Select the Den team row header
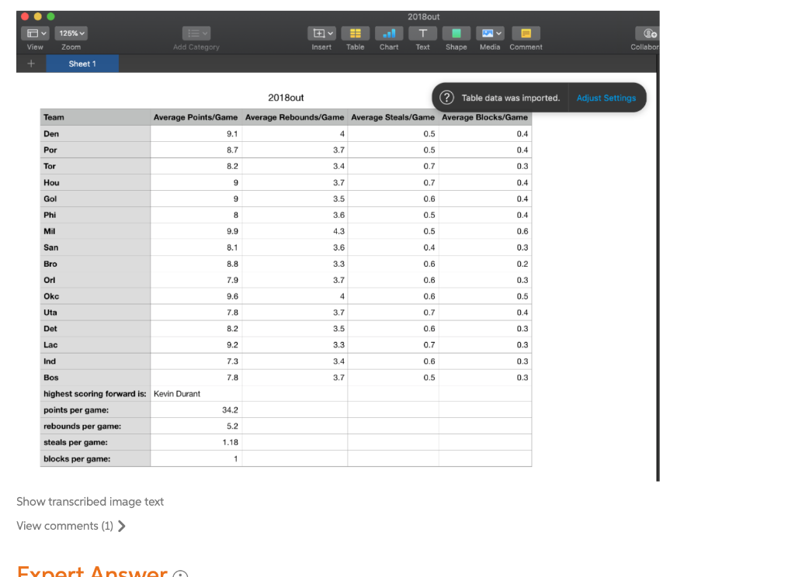This screenshot has height=577, width=795. tap(95, 133)
